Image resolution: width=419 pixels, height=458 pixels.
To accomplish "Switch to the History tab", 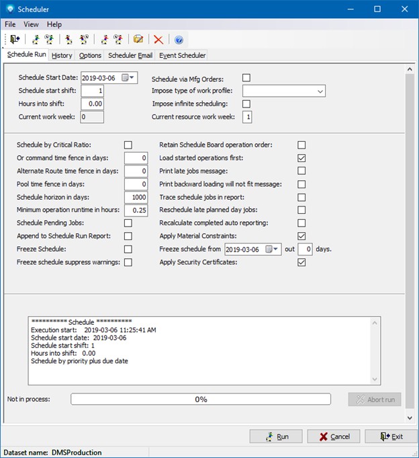I will click(x=62, y=55).
